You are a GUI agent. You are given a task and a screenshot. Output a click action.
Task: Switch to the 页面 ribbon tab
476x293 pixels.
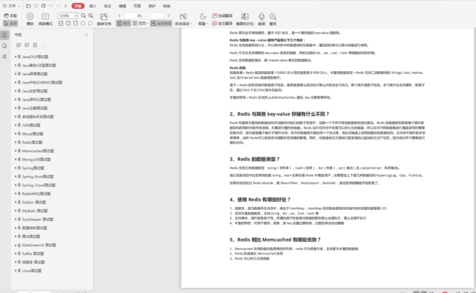point(137,6)
